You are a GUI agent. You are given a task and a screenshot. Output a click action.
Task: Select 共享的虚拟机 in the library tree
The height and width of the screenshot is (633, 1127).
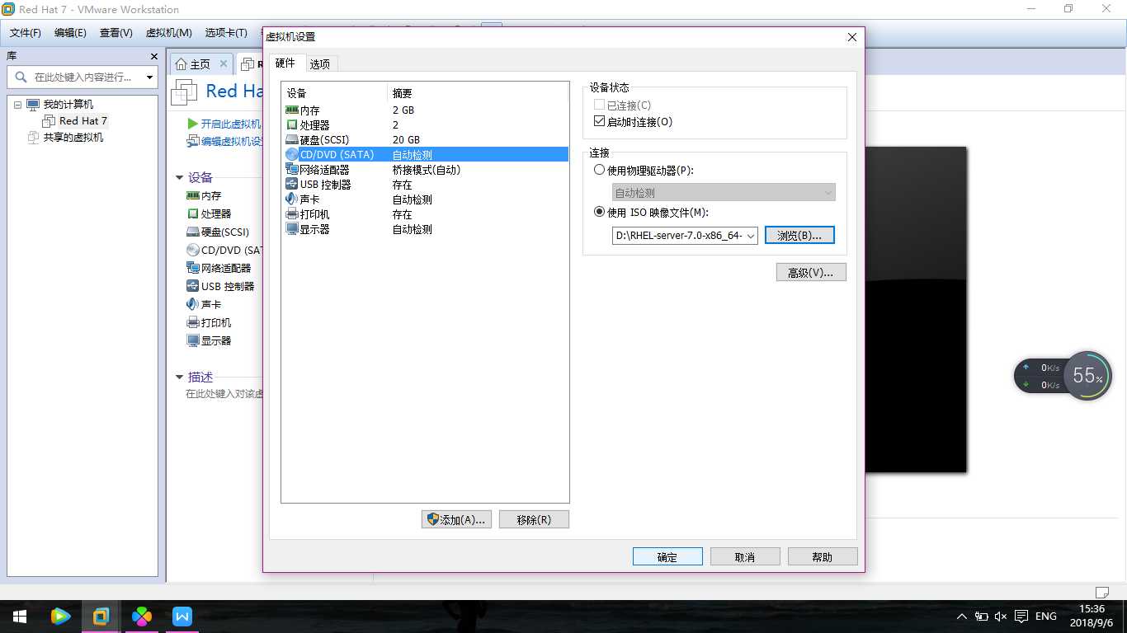pyautogui.click(x=66, y=138)
